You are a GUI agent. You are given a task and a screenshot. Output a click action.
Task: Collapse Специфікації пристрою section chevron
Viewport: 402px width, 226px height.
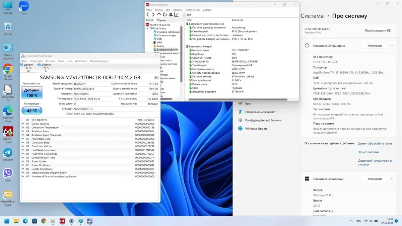(x=392, y=46)
